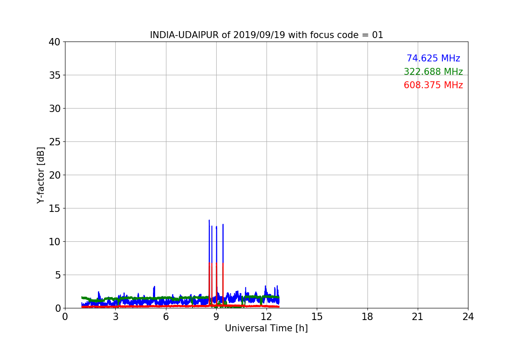Click the tallest blue spike above 13 dB
The height and width of the screenshot is (346, 520).
coord(209,242)
